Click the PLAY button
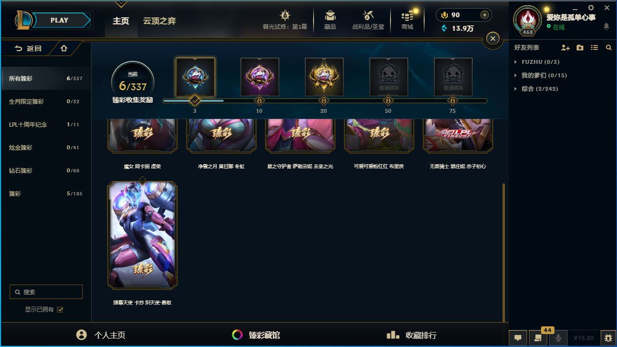The image size is (617, 347). coord(60,20)
